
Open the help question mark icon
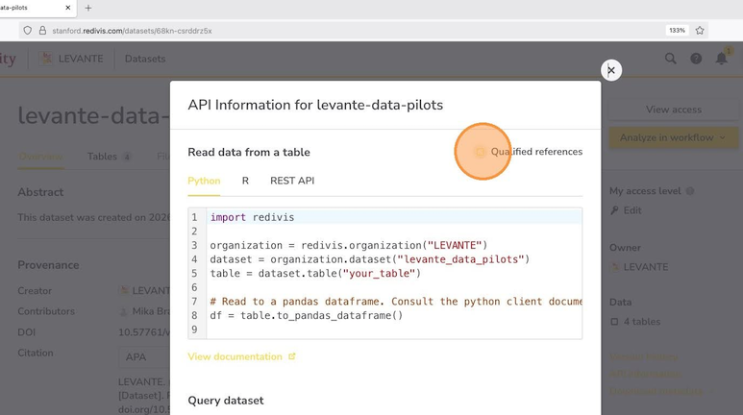click(x=696, y=59)
